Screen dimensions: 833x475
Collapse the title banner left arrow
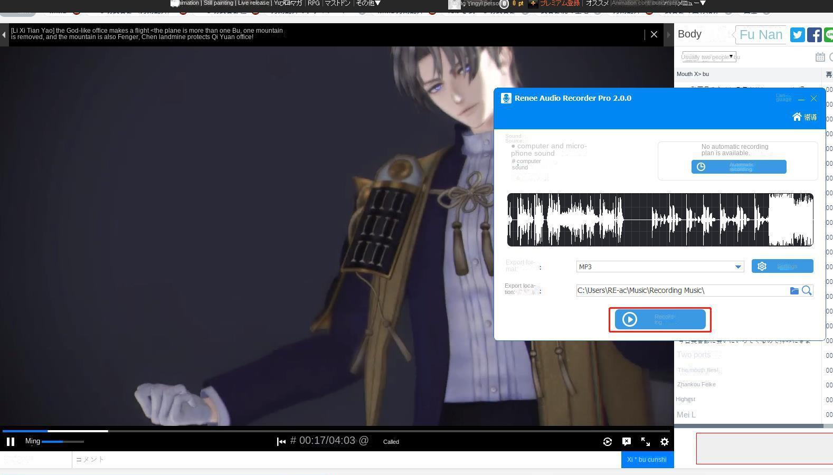[x=4, y=35]
